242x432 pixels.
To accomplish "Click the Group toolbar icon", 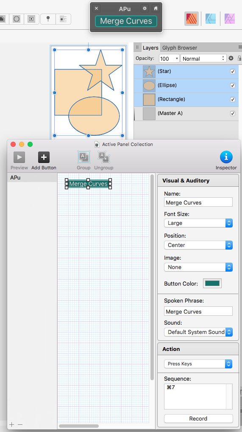I will tap(83, 157).
